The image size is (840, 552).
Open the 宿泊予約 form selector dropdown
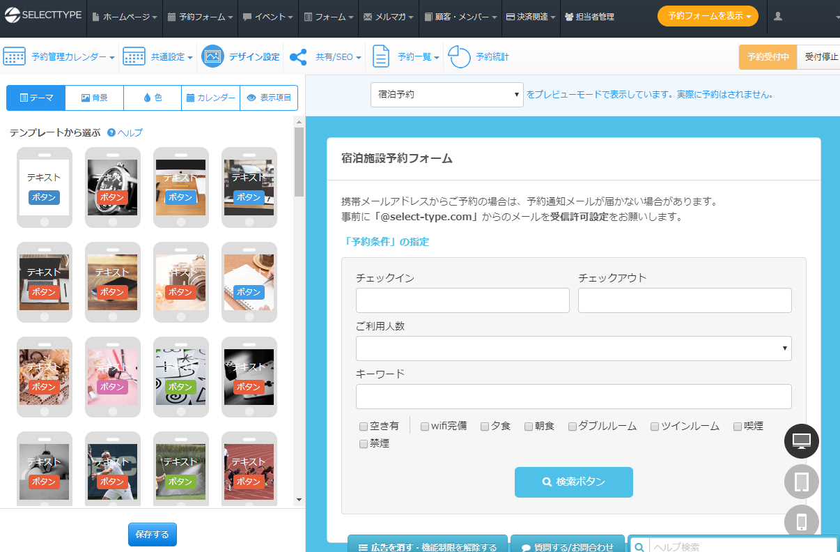tap(446, 94)
